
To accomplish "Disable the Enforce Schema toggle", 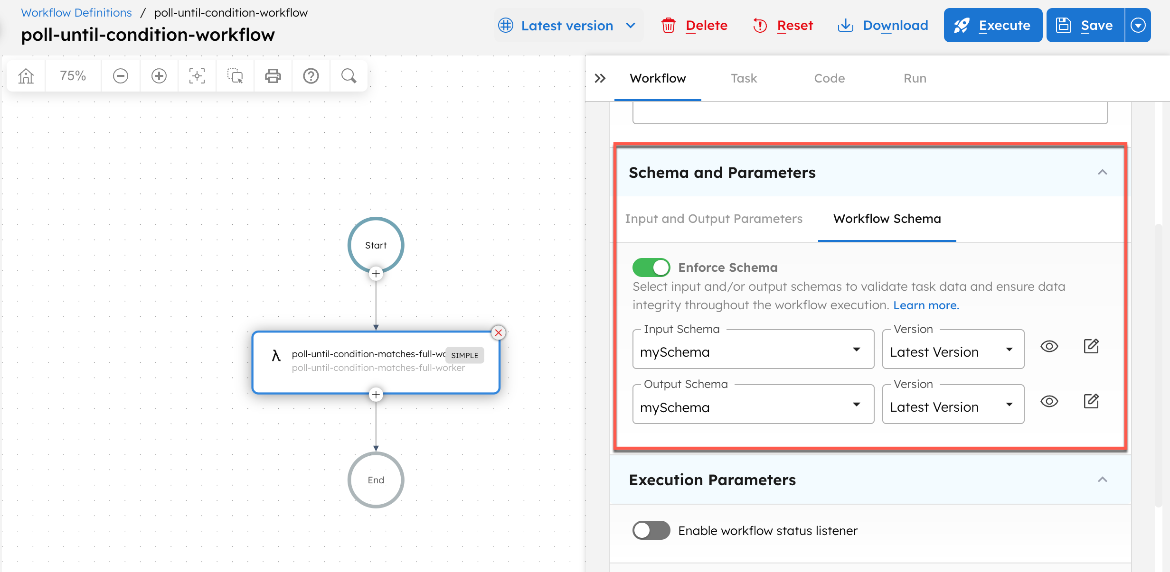I will click(x=651, y=267).
